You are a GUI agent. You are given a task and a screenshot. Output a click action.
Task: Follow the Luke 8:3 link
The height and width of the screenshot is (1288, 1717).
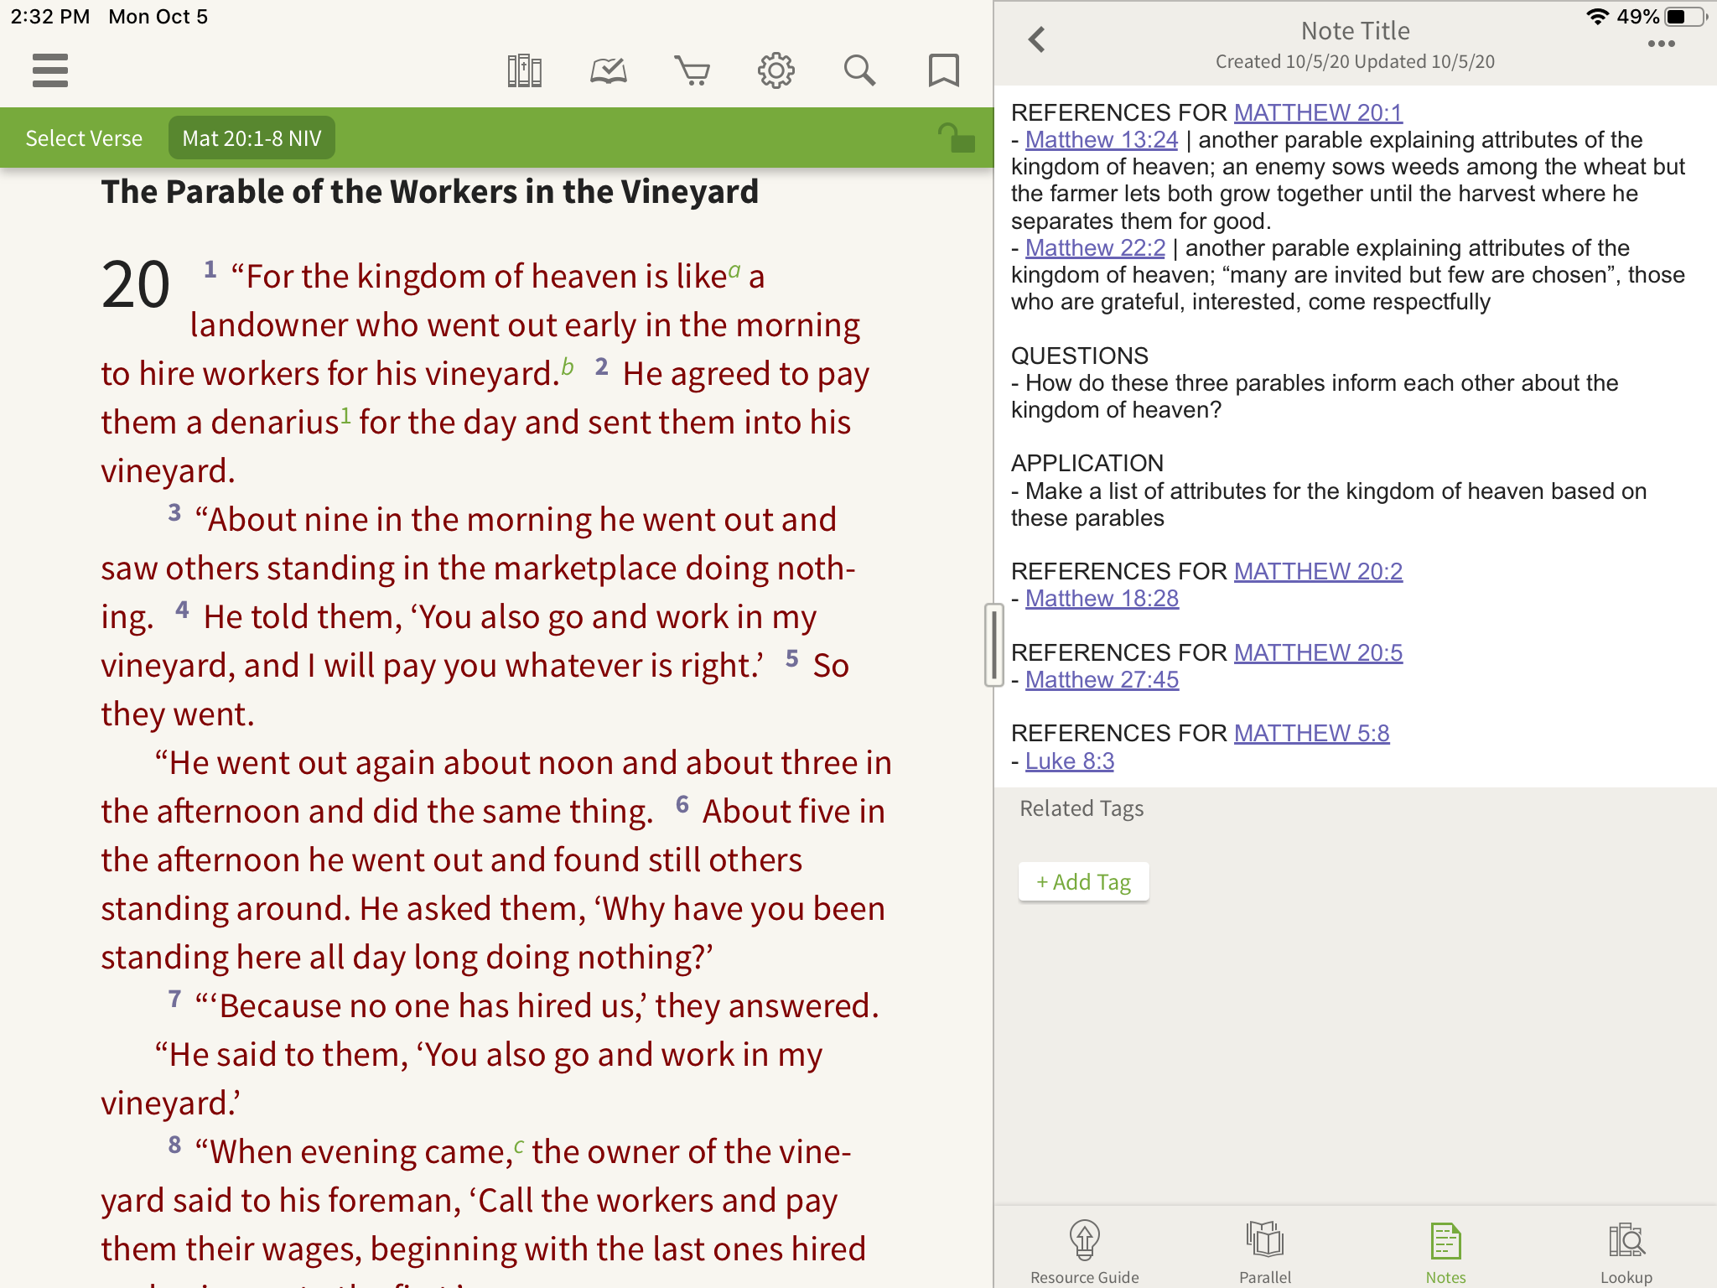[1070, 761]
